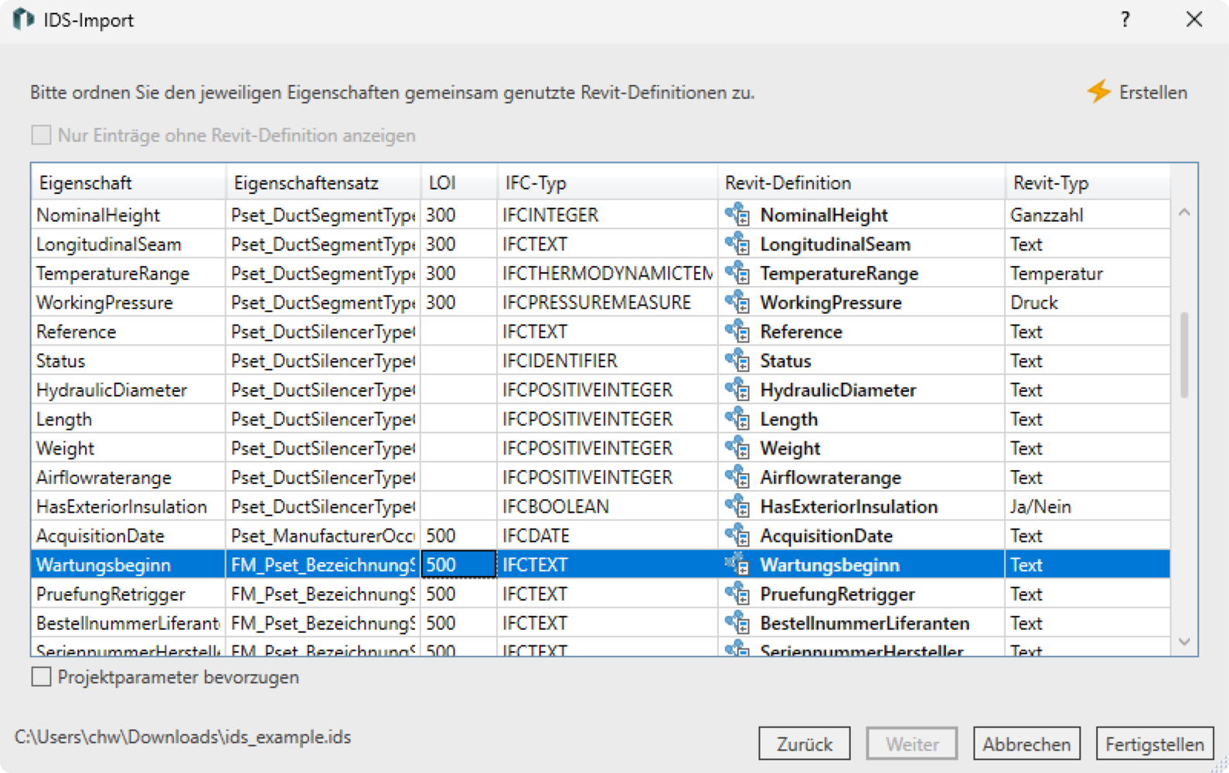Open help with the question mark button

[1125, 19]
